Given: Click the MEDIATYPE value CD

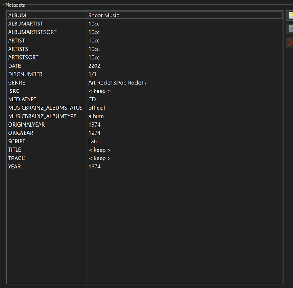Looking at the screenshot, I should [x=92, y=99].
